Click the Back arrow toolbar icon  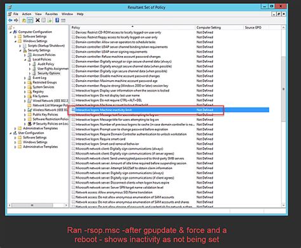click(x=10, y=20)
